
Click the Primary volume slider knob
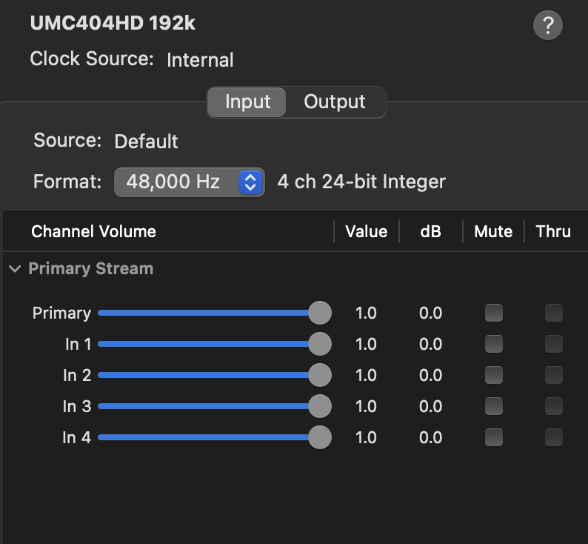319,313
